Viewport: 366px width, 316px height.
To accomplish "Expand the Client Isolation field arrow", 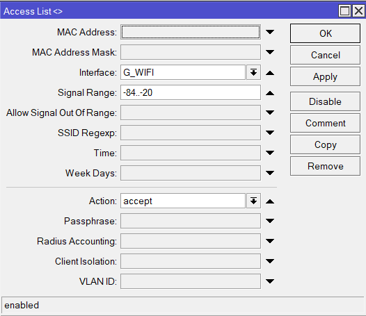I will [270, 261].
